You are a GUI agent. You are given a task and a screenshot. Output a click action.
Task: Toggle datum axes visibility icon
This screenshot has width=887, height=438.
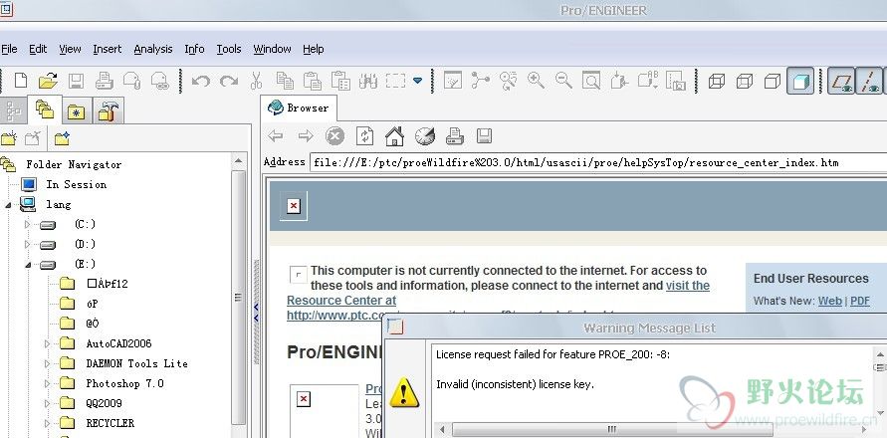[869, 81]
